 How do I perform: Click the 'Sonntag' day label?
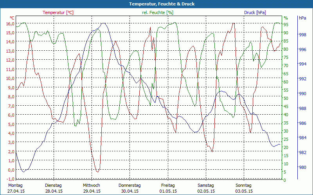(x=243, y=185)
